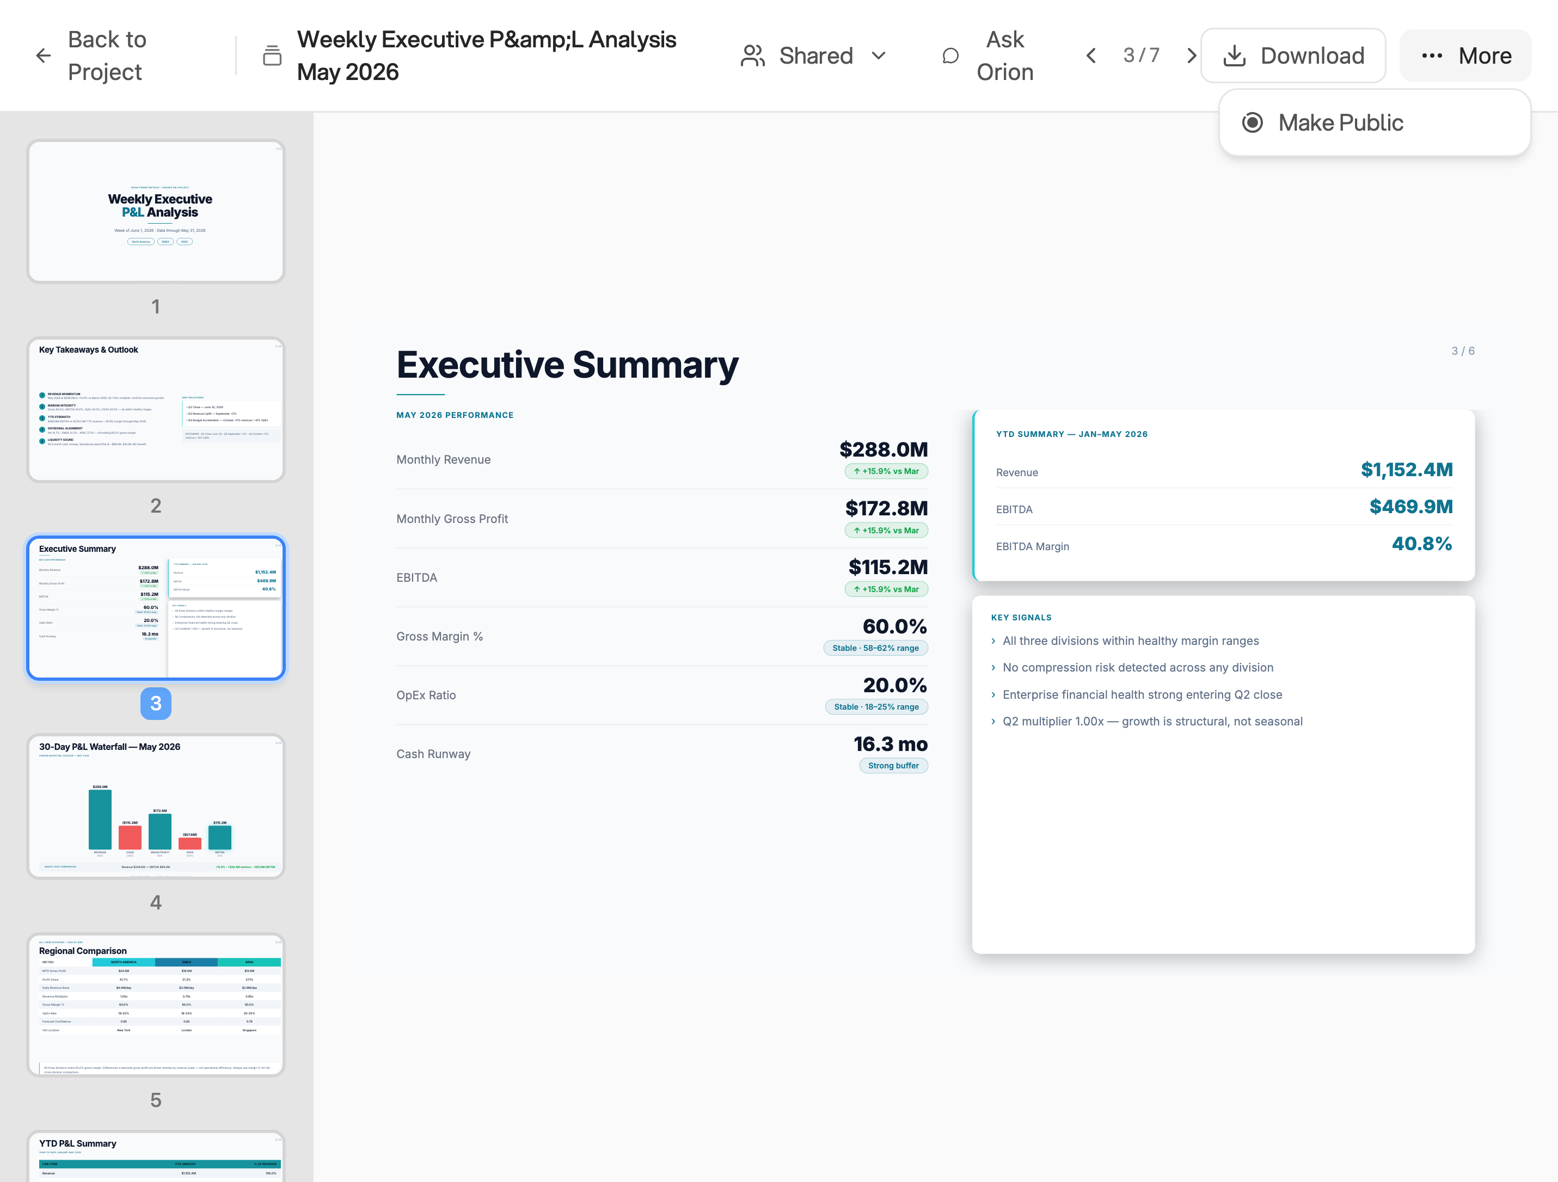The image size is (1558, 1182).
Task: Expand the Shared dropdown chevron
Action: (x=878, y=56)
